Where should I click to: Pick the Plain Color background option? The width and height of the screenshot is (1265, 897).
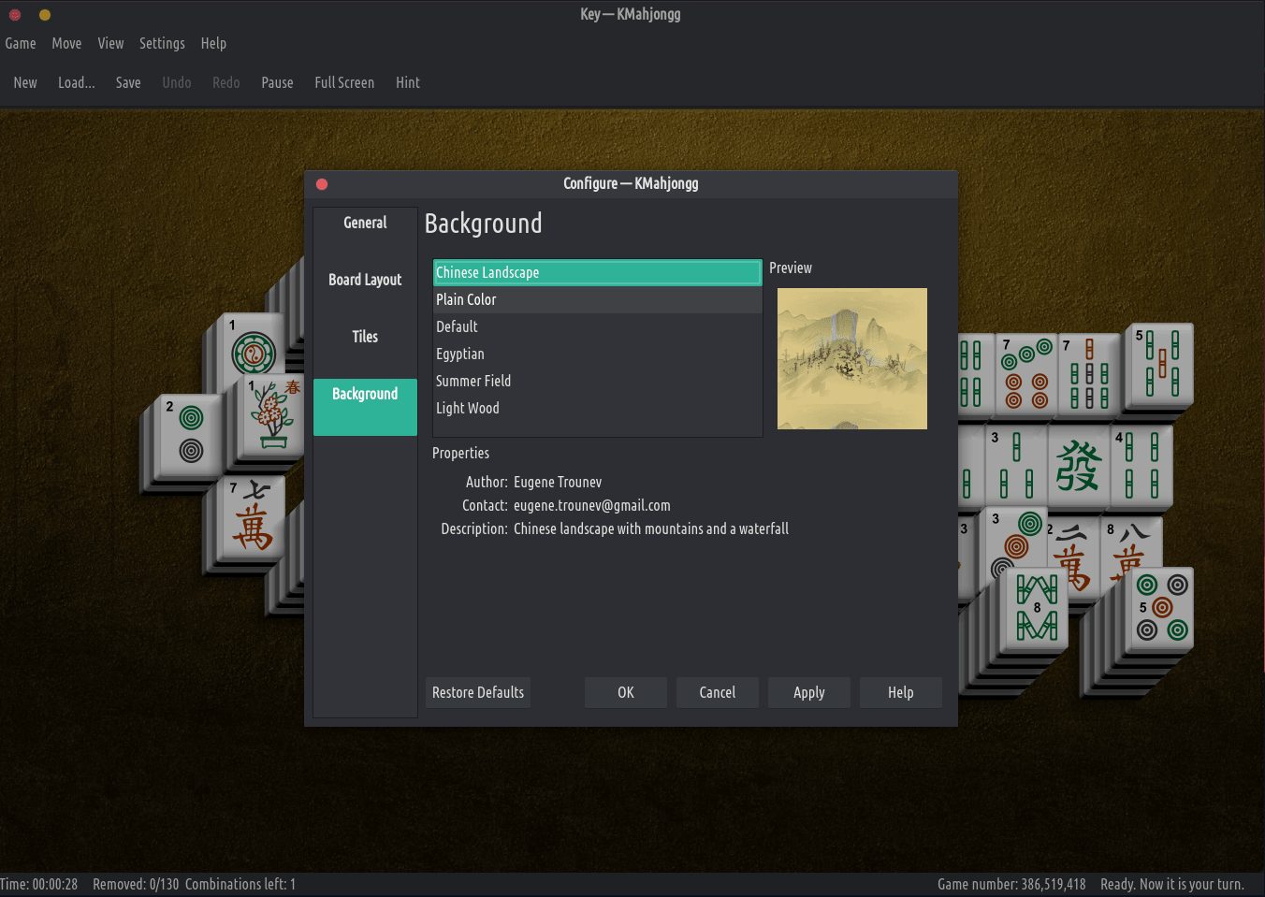coord(466,299)
